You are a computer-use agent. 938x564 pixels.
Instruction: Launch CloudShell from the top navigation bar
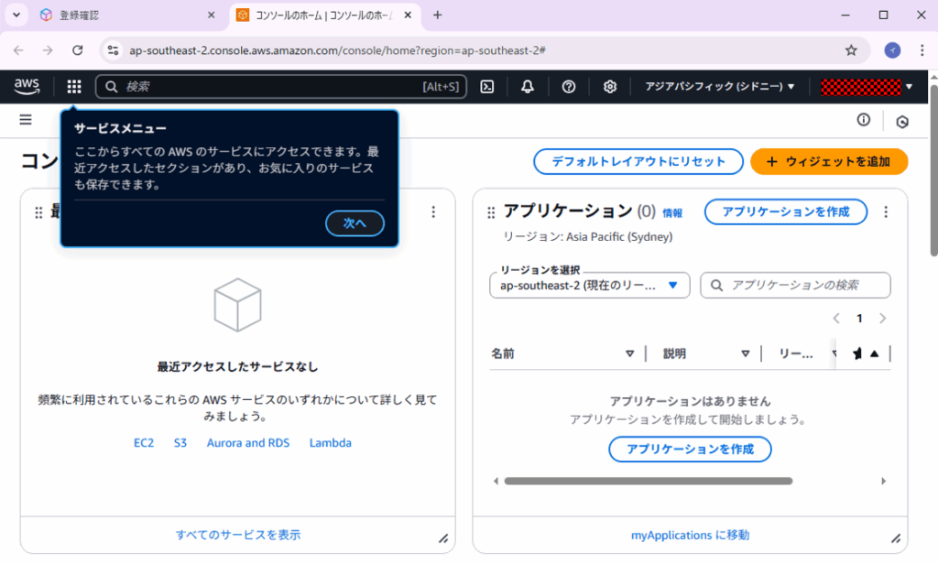click(x=487, y=87)
